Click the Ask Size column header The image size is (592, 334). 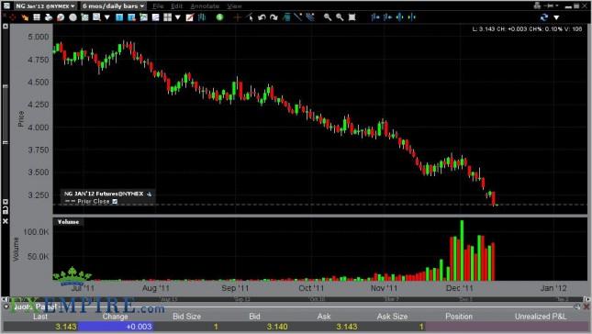(x=392, y=317)
